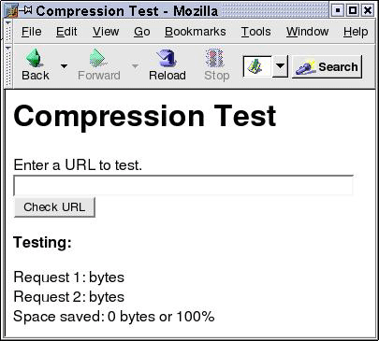379x341 pixels.
Task: Click the Stop traffic light icon
Action: pyautogui.click(x=215, y=58)
